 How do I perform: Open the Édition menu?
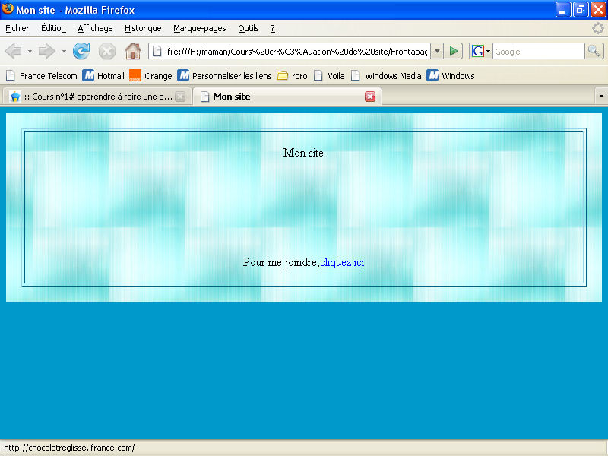point(53,28)
